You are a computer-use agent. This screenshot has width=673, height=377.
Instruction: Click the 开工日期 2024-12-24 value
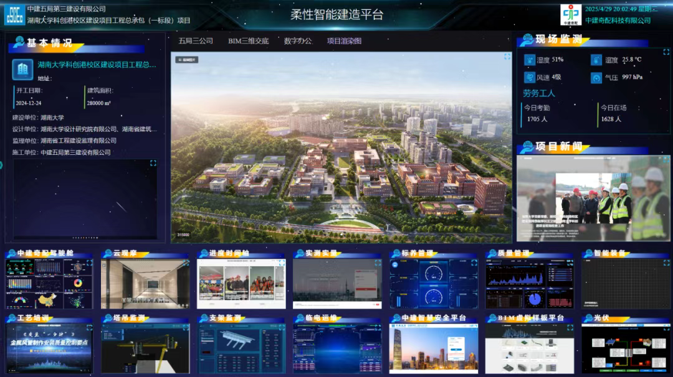click(29, 103)
